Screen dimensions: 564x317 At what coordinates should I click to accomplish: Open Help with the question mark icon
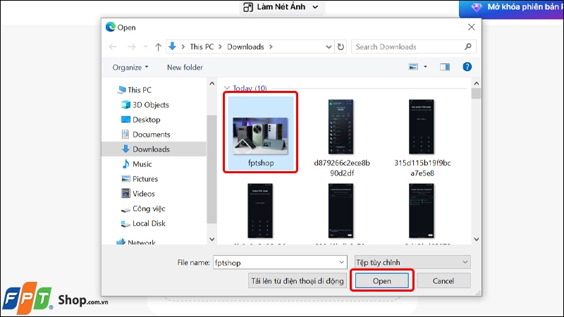467,67
